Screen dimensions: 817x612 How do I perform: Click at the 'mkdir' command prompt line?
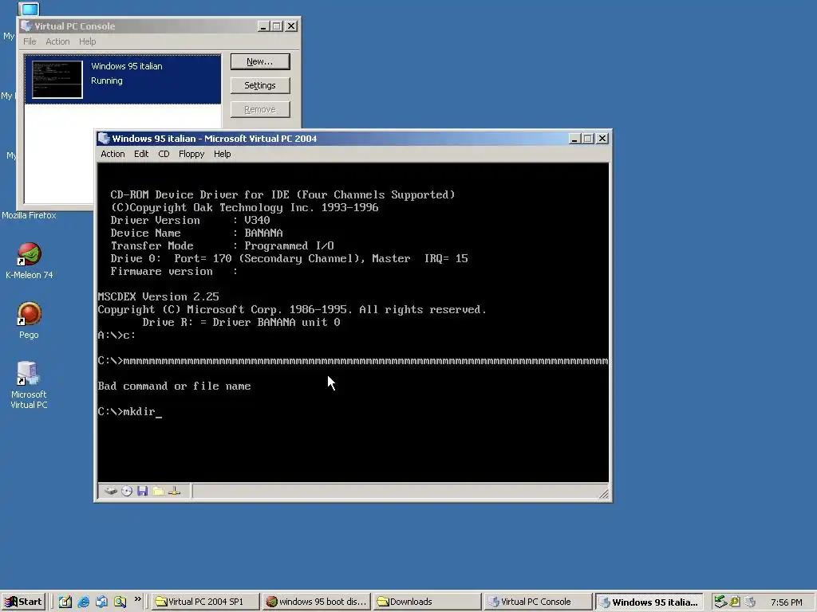pos(130,412)
